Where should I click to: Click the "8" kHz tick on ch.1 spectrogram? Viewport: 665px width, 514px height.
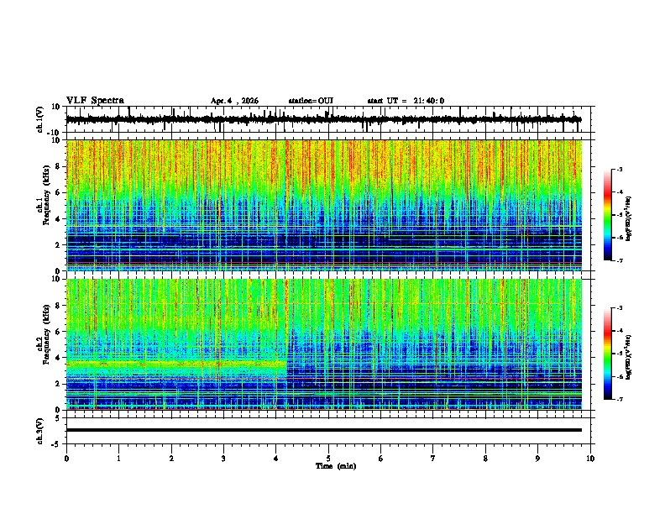pyautogui.click(x=59, y=166)
